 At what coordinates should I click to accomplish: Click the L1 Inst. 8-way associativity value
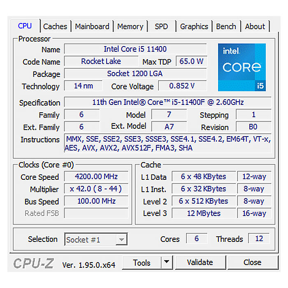click(254, 189)
